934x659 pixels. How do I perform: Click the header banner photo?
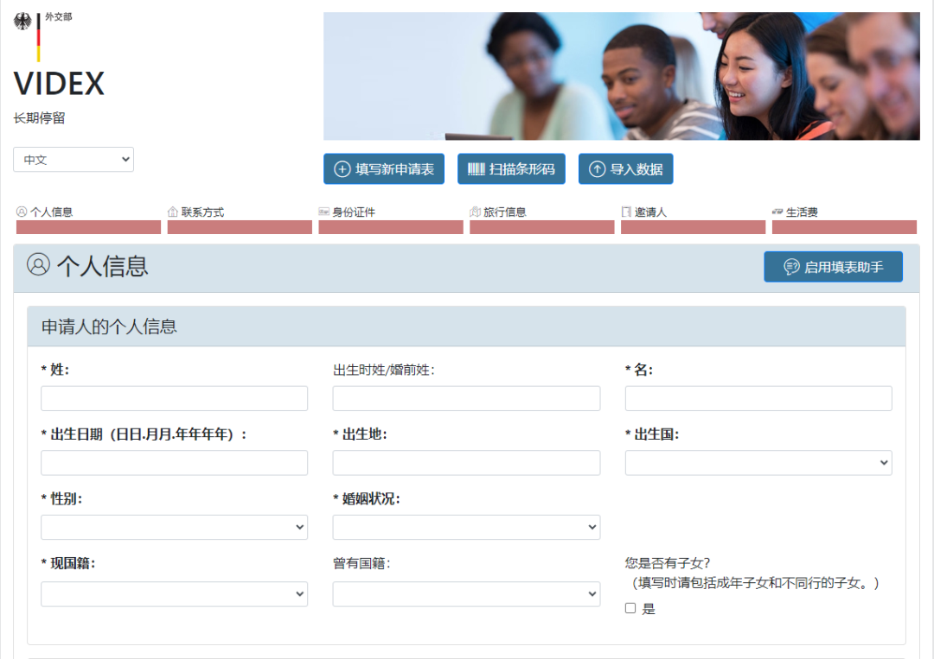click(x=622, y=76)
